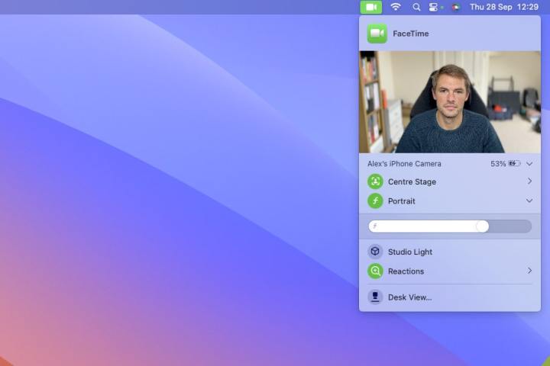Click Alex's iPhone Camera label

click(x=404, y=164)
